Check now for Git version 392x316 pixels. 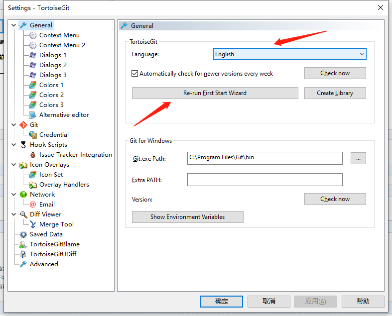coord(335,199)
